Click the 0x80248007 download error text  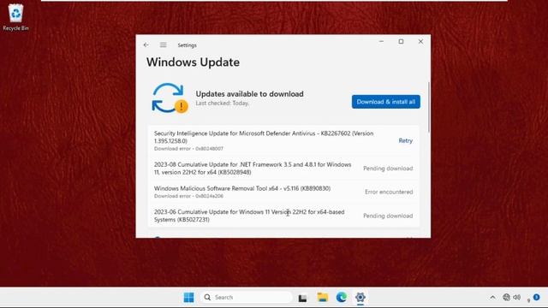(x=188, y=148)
